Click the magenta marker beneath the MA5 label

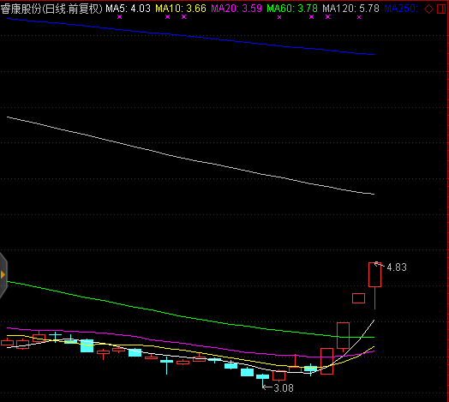(x=120, y=17)
